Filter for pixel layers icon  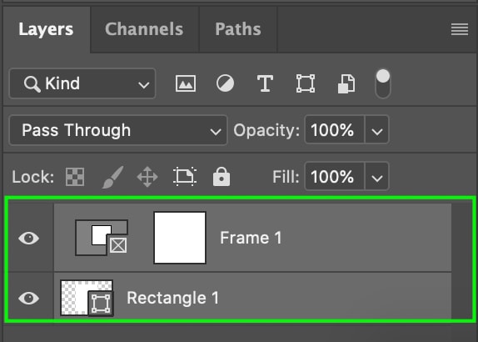click(186, 83)
